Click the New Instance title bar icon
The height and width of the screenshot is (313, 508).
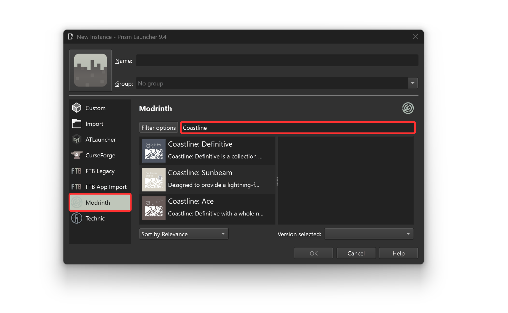pos(71,37)
